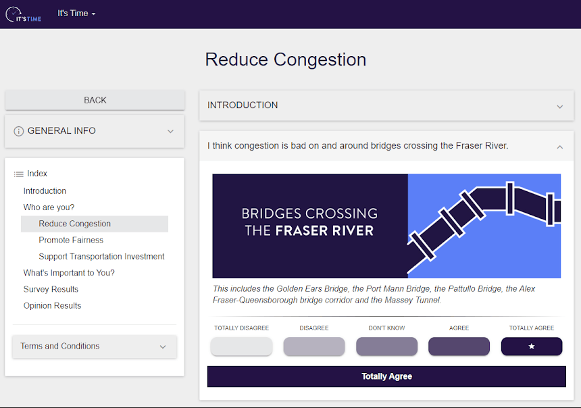Navigate to What's Important to You?
Image resolution: width=581 pixels, height=408 pixels.
(x=69, y=273)
